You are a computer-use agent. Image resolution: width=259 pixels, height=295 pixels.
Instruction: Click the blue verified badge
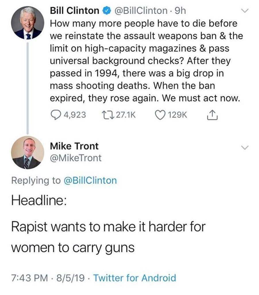106,11
